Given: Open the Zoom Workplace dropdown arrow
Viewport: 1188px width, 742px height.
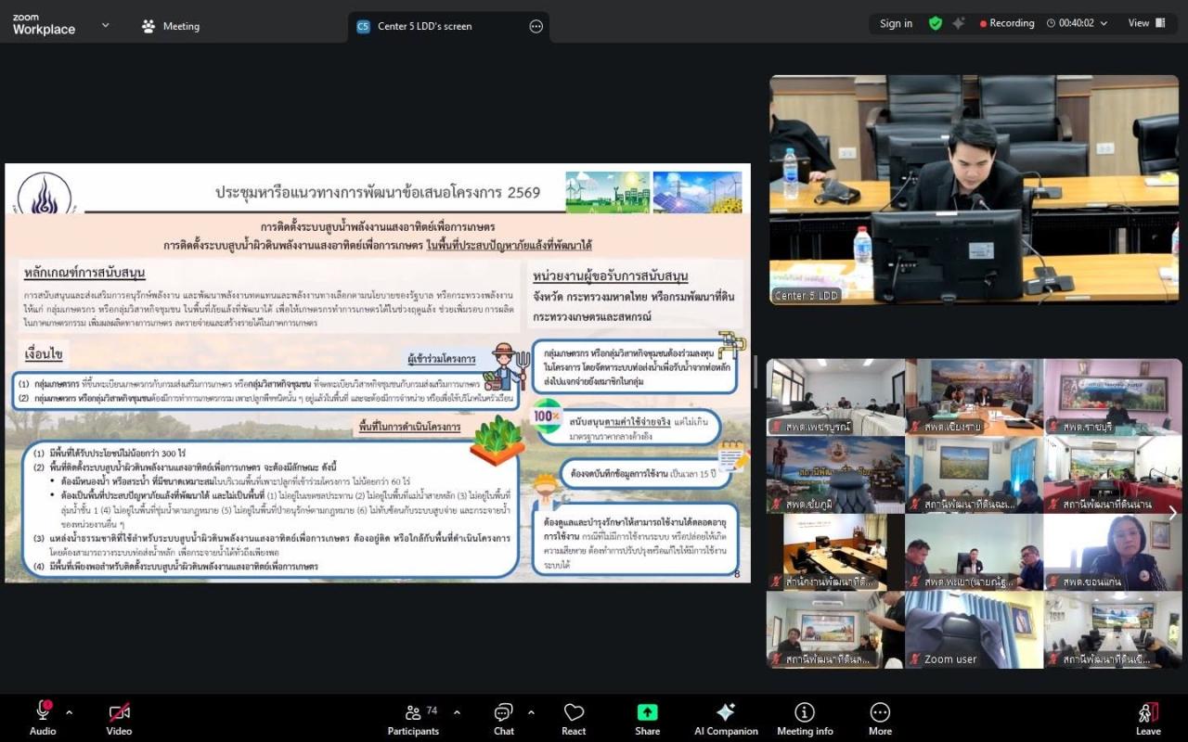Looking at the screenshot, I should (x=105, y=25).
